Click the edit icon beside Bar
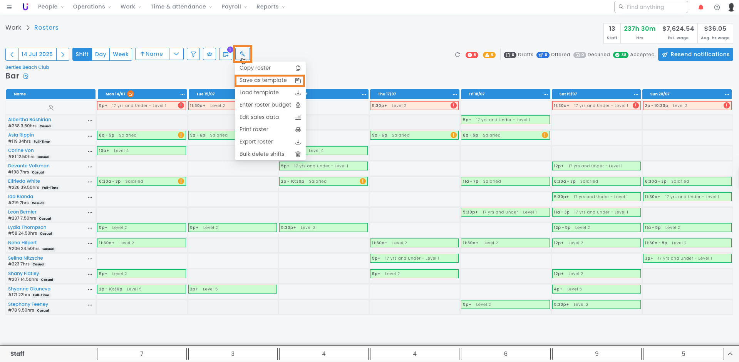Image resolution: width=739 pixels, height=362 pixels. [x=26, y=76]
